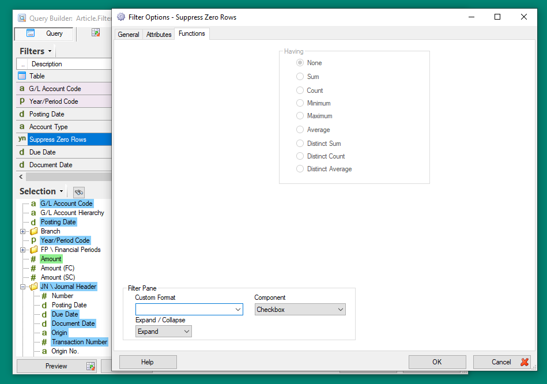Choose the Distinct Count option
This screenshot has height=384, width=547.
point(300,156)
